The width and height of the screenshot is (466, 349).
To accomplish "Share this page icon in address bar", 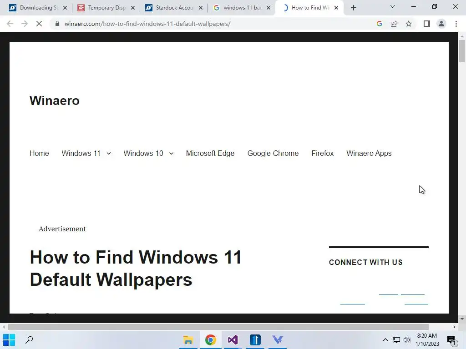I will [394, 24].
